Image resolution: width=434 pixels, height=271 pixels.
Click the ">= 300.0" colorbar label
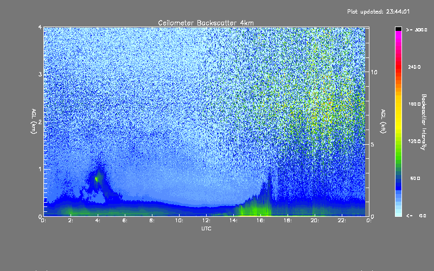[x=417, y=30]
